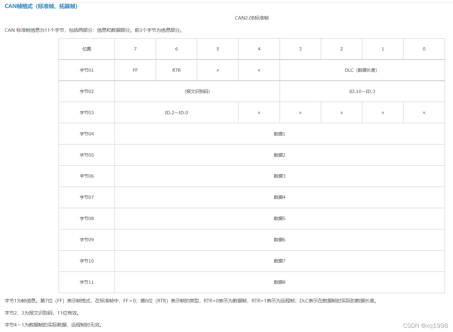This screenshot has width=453, height=332.
Task: Click bit column header "4"
Action: pyautogui.click(x=259, y=49)
